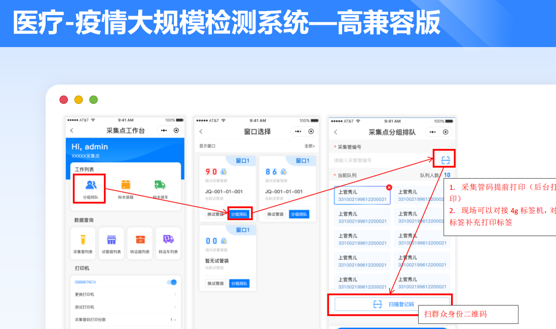Tap the tube bag icon next to 00
The image size is (556, 329).
[x=224, y=241]
